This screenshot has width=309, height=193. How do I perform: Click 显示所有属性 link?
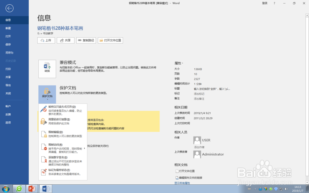(182, 183)
